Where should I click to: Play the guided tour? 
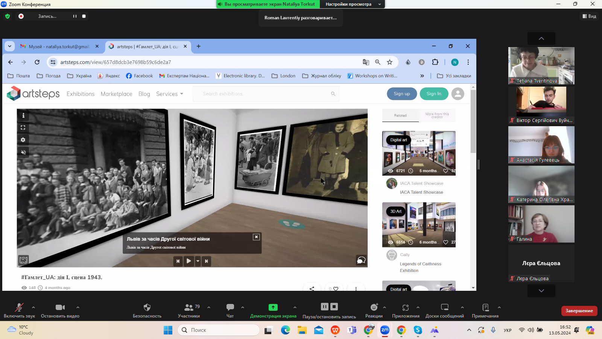189,261
